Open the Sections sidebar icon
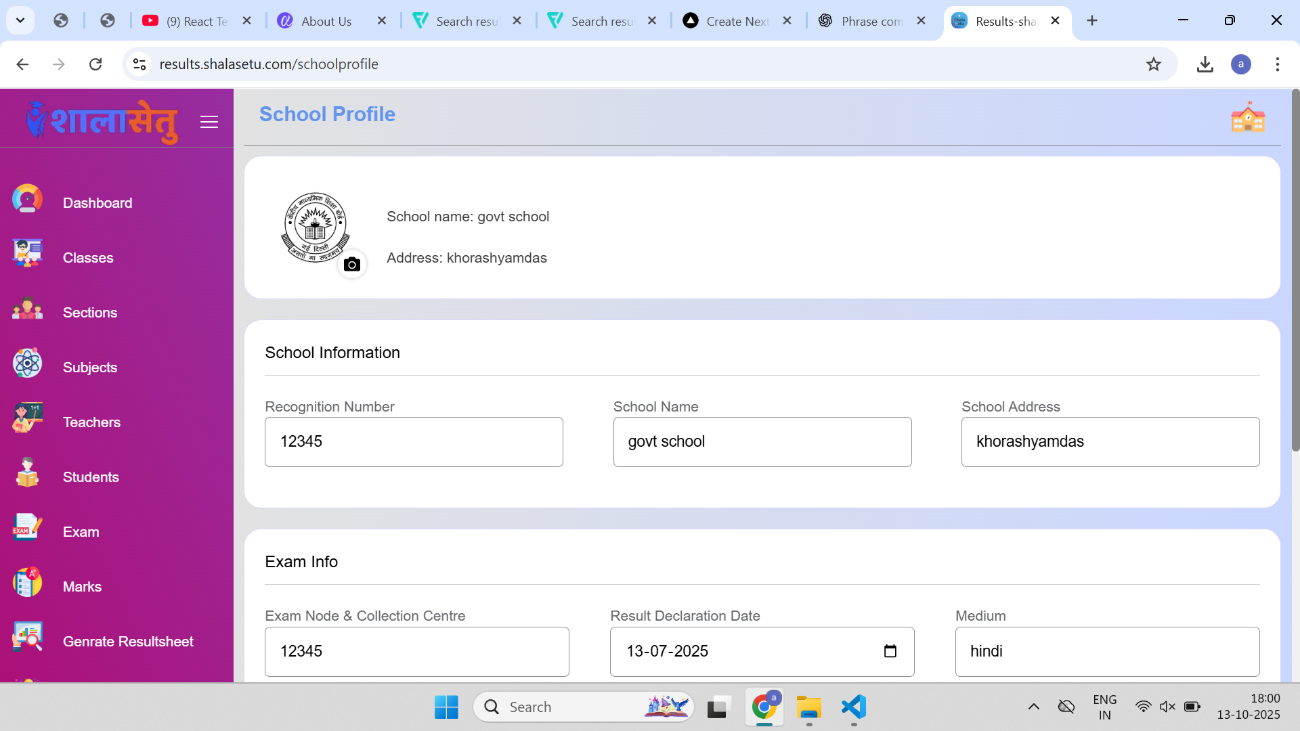This screenshot has width=1300, height=731. 27,309
